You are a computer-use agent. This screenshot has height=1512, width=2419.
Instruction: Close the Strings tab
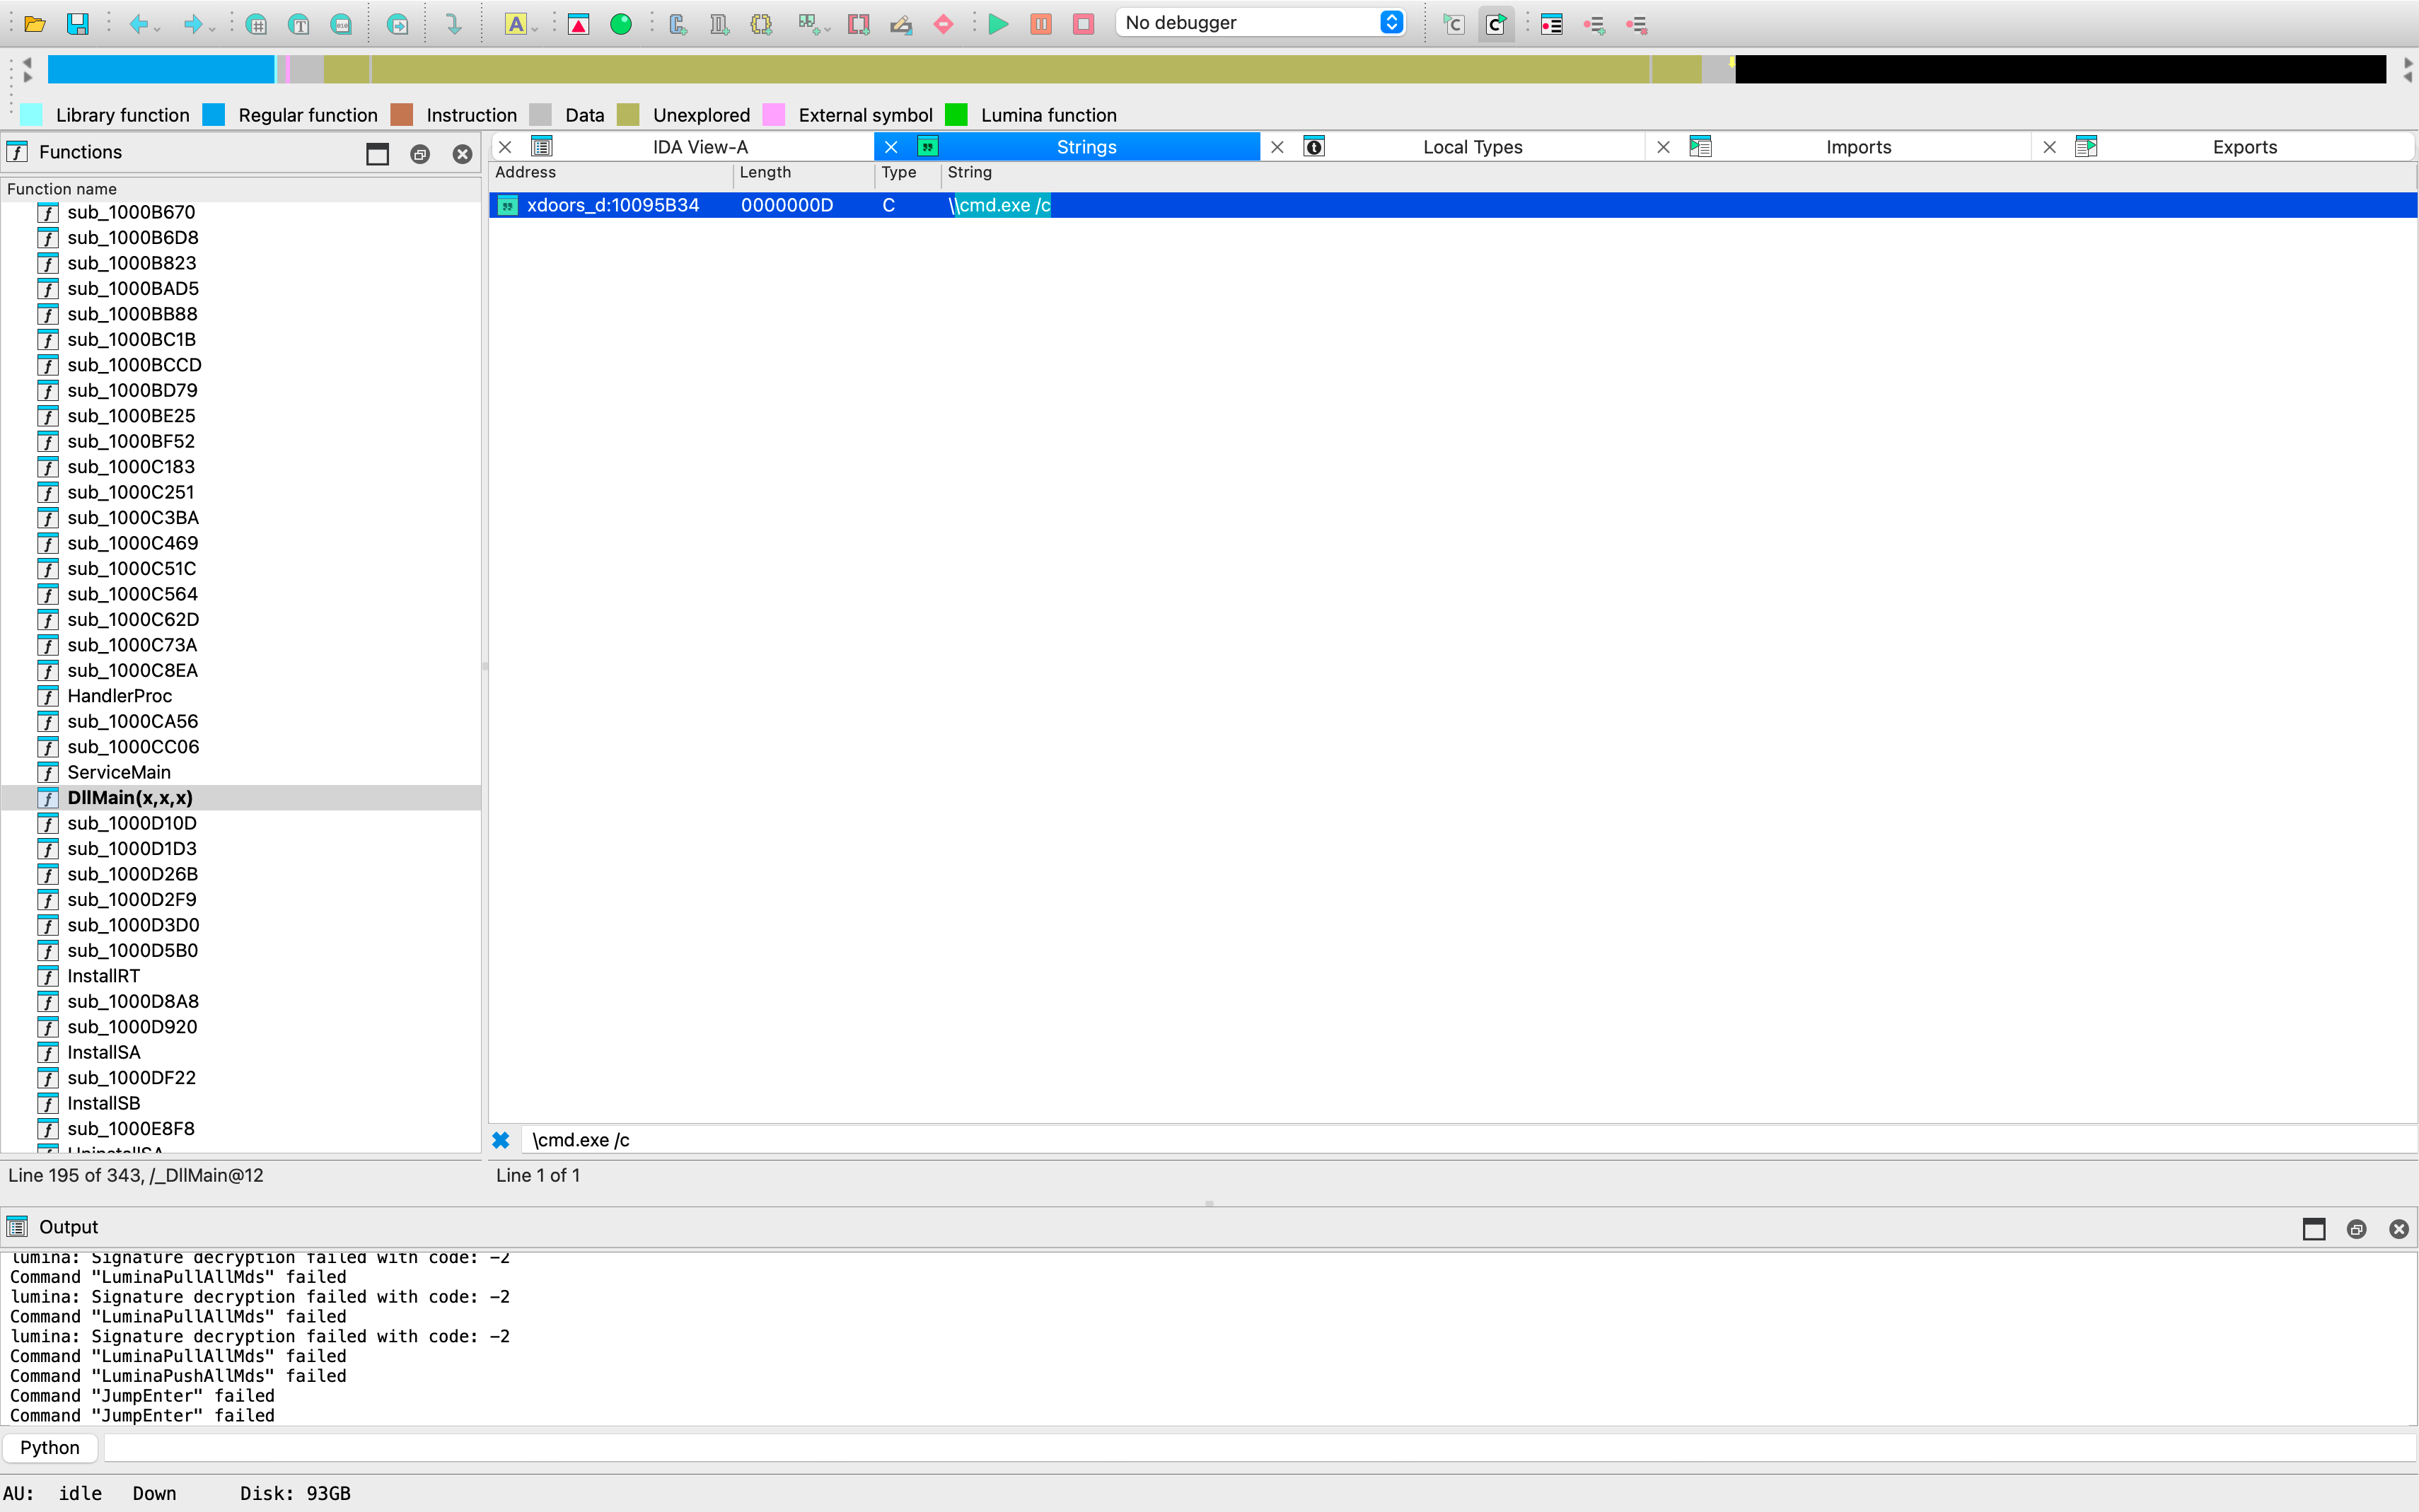[891, 147]
